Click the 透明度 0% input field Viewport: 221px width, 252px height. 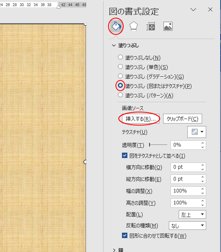[x=185, y=145]
